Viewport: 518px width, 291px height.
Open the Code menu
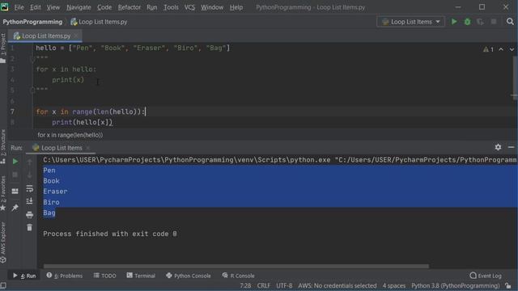pos(104,7)
